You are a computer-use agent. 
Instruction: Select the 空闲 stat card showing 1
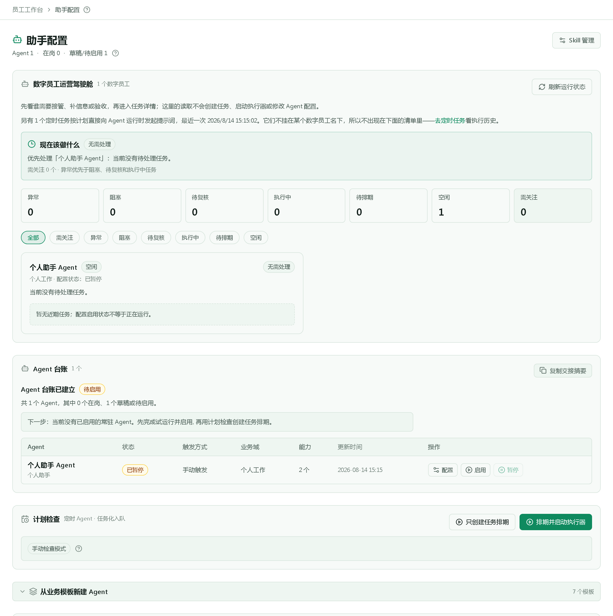click(470, 206)
